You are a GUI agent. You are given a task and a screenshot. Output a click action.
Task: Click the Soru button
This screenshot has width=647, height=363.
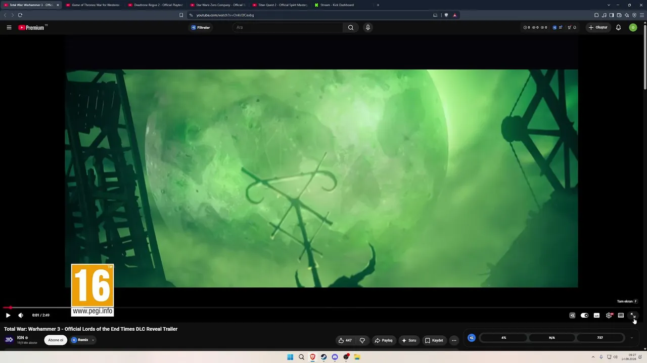click(x=409, y=340)
